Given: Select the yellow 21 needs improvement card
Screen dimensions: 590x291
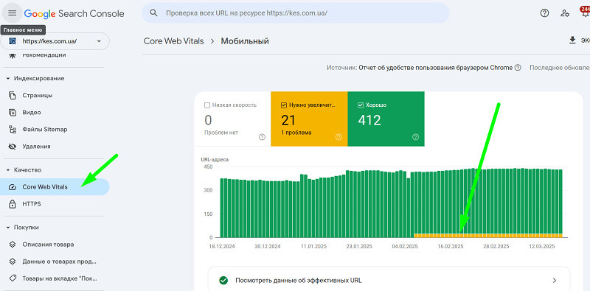Looking at the screenshot, I should pos(309,119).
